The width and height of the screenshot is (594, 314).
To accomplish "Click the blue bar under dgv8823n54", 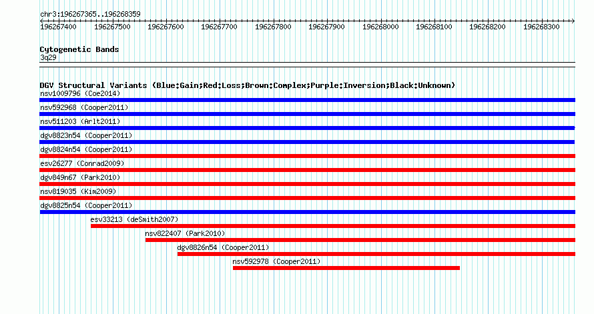I will pos(307,142).
